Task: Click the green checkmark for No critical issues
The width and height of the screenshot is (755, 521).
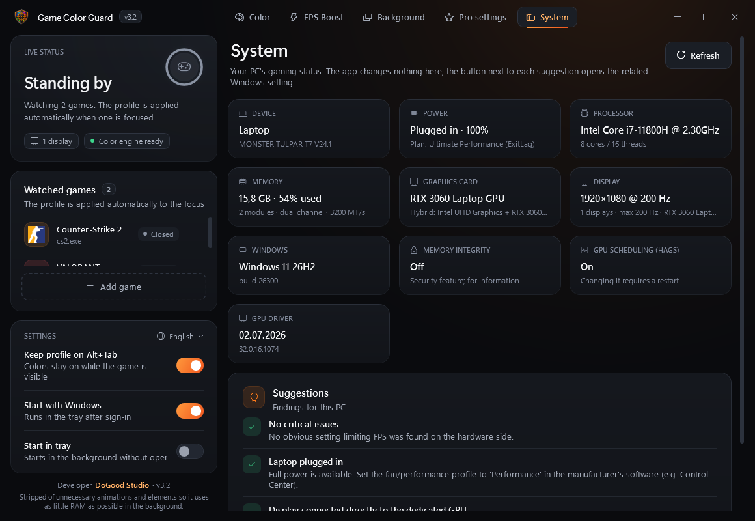Action: point(252,427)
